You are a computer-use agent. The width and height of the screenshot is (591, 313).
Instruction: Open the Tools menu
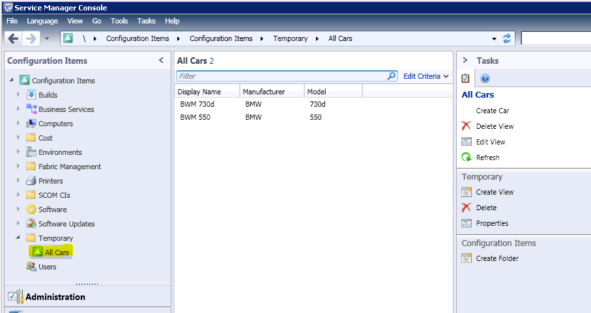tap(119, 21)
